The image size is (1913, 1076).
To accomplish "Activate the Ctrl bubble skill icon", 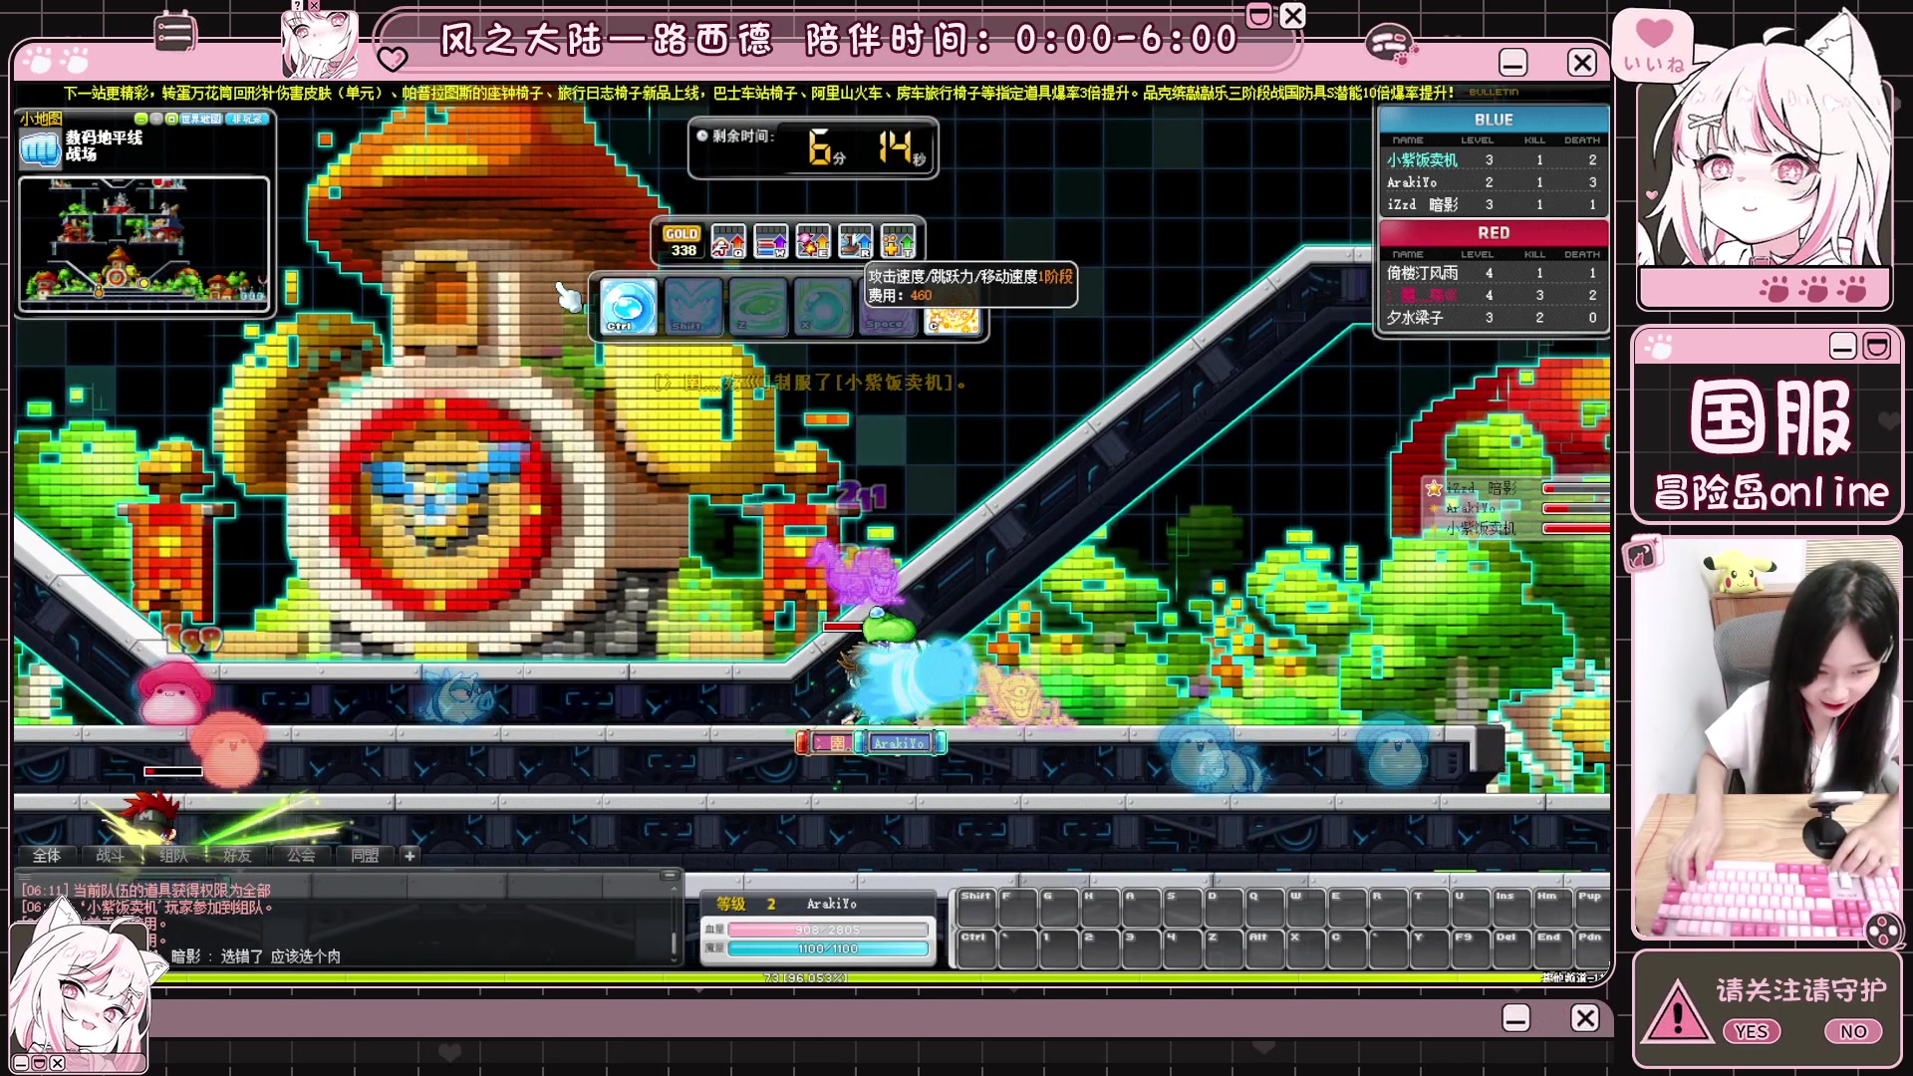I will 629,306.
